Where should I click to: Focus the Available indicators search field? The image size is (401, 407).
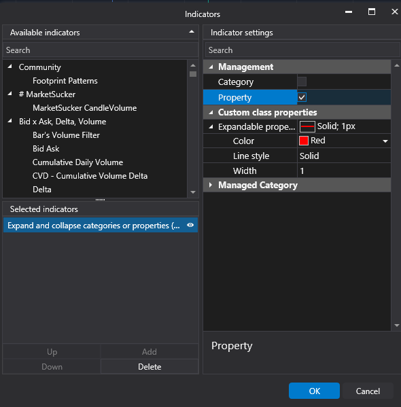click(x=101, y=50)
